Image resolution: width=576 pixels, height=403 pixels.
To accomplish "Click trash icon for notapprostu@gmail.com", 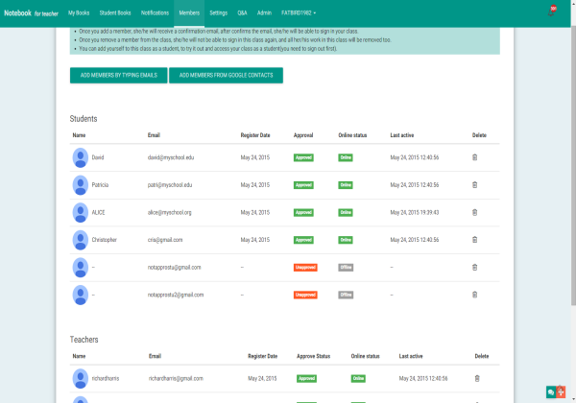I will point(474,267).
